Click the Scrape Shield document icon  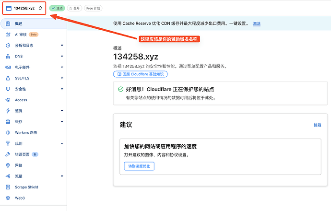pos(8,187)
